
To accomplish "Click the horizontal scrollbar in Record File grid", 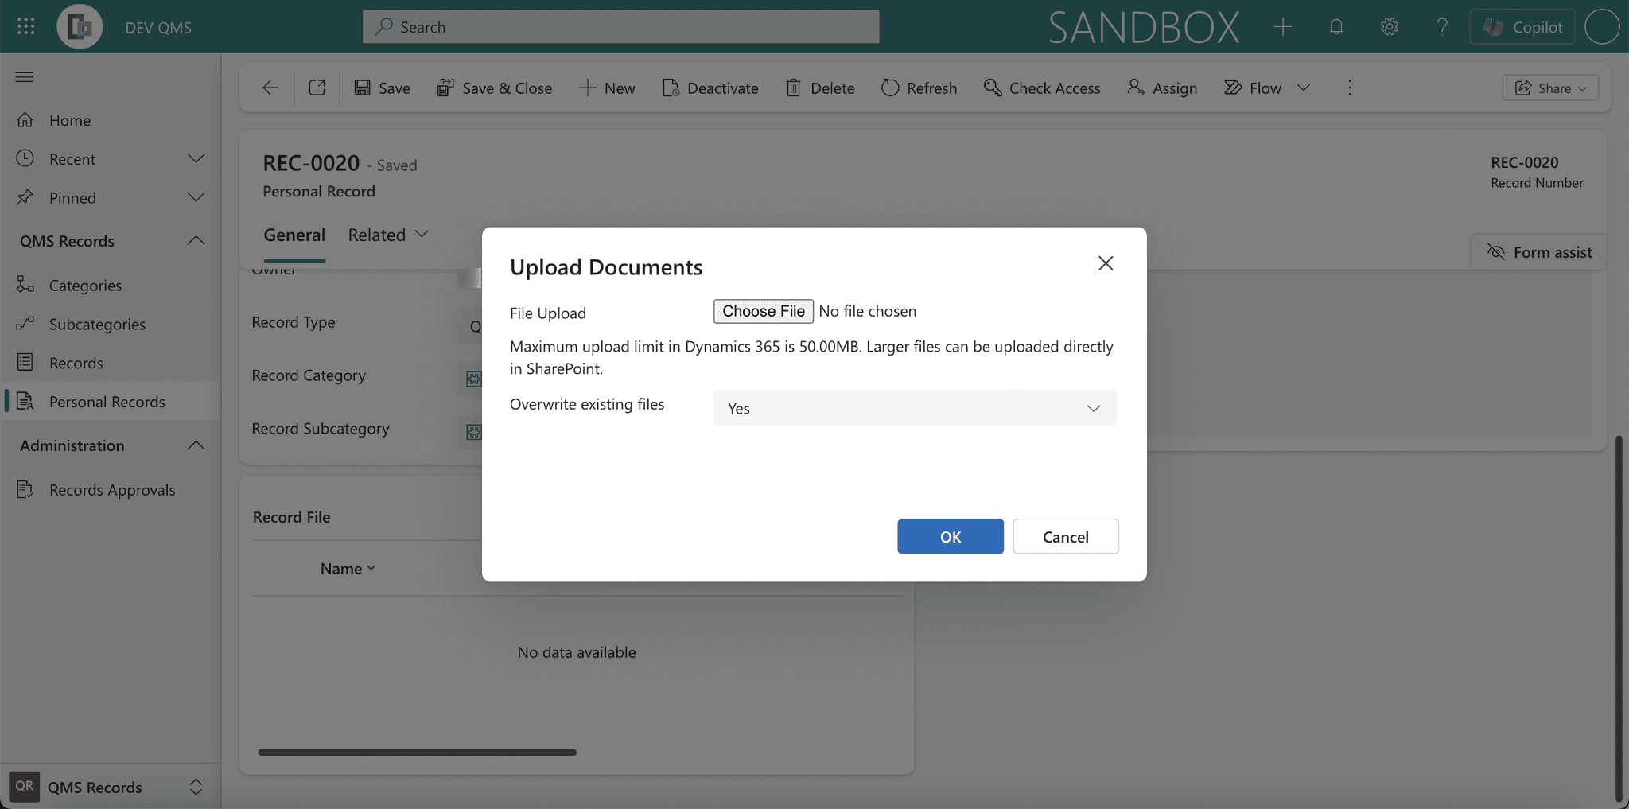I will coord(417,752).
